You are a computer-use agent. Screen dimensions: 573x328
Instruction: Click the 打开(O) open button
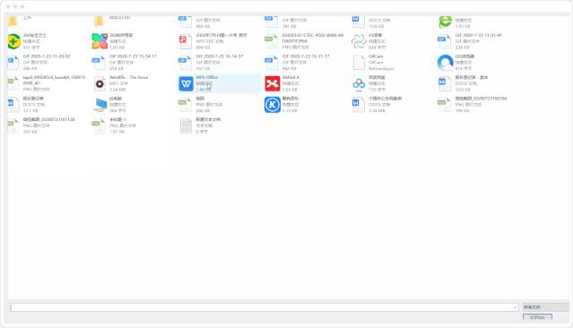click(537, 317)
